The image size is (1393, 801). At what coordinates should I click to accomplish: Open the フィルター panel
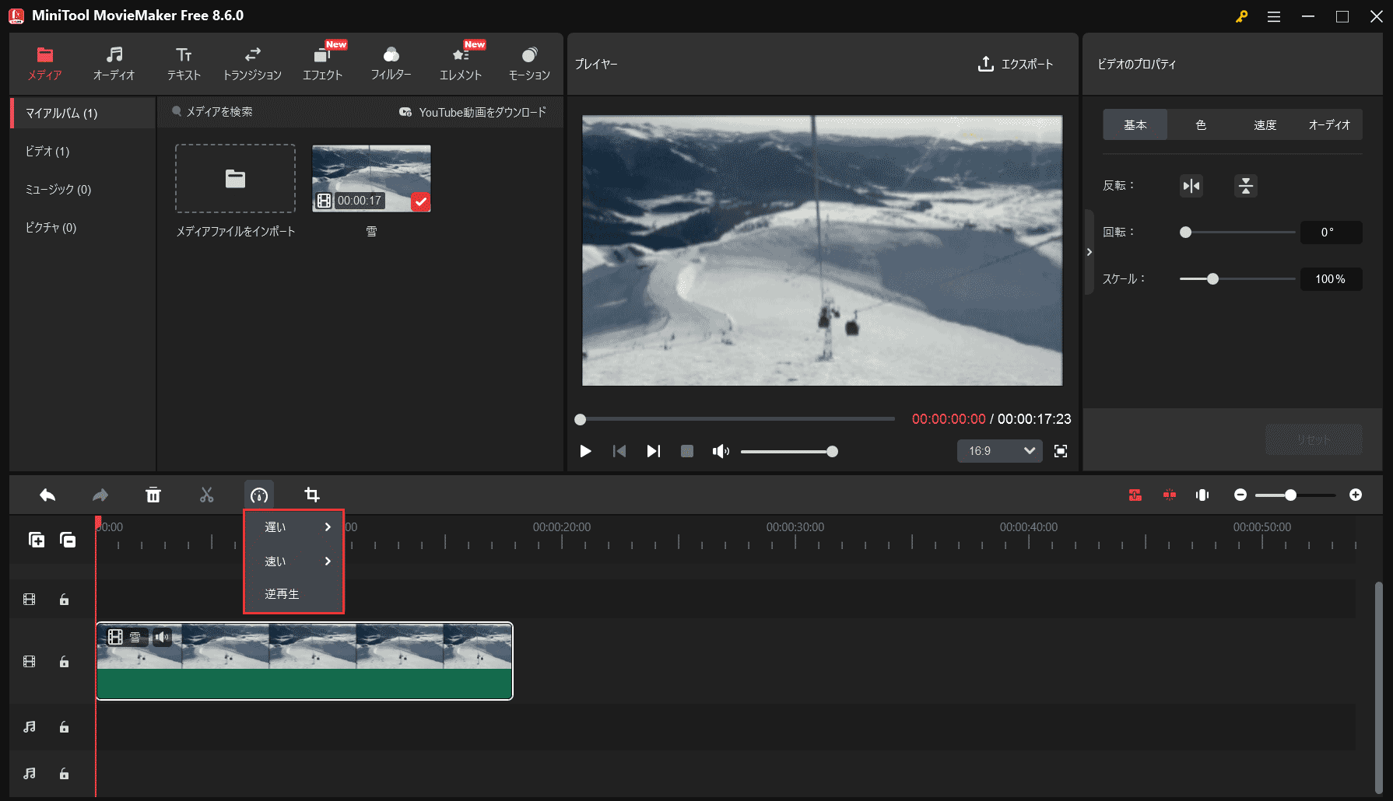tap(391, 62)
